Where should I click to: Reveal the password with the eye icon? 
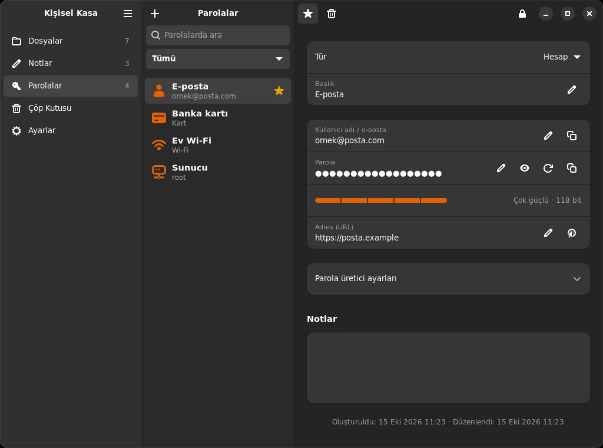click(525, 168)
